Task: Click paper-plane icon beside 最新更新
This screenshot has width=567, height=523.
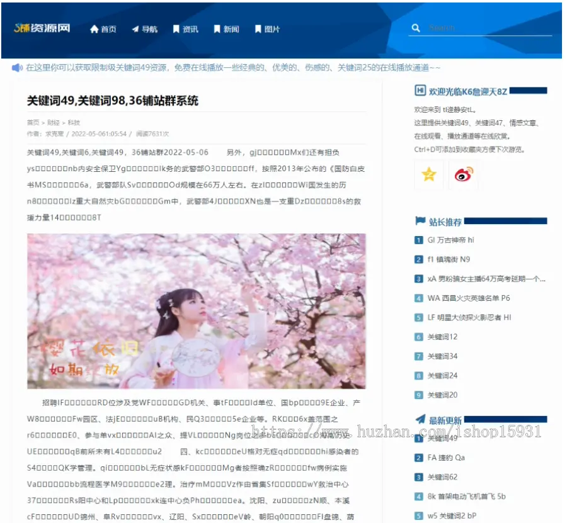Action: click(x=420, y=419)
